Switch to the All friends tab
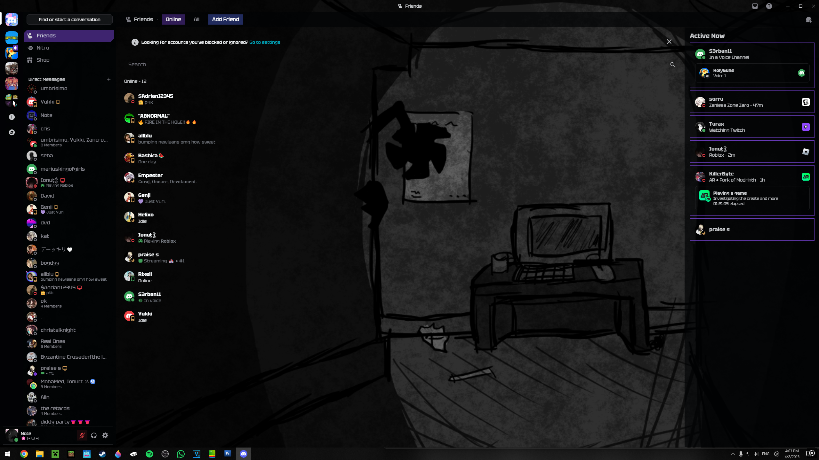 pos(196,19)
